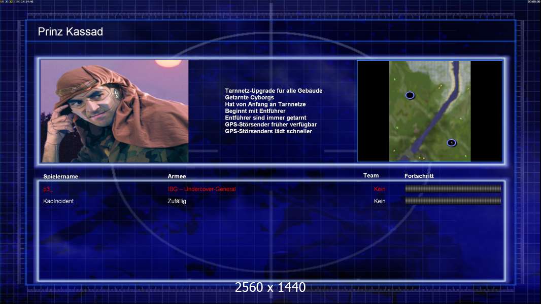This screenshot has width=541, height=304.
Task: Click 'Hat von Anfang an Tarnnetze' line
Action: (x=265, y=104)
